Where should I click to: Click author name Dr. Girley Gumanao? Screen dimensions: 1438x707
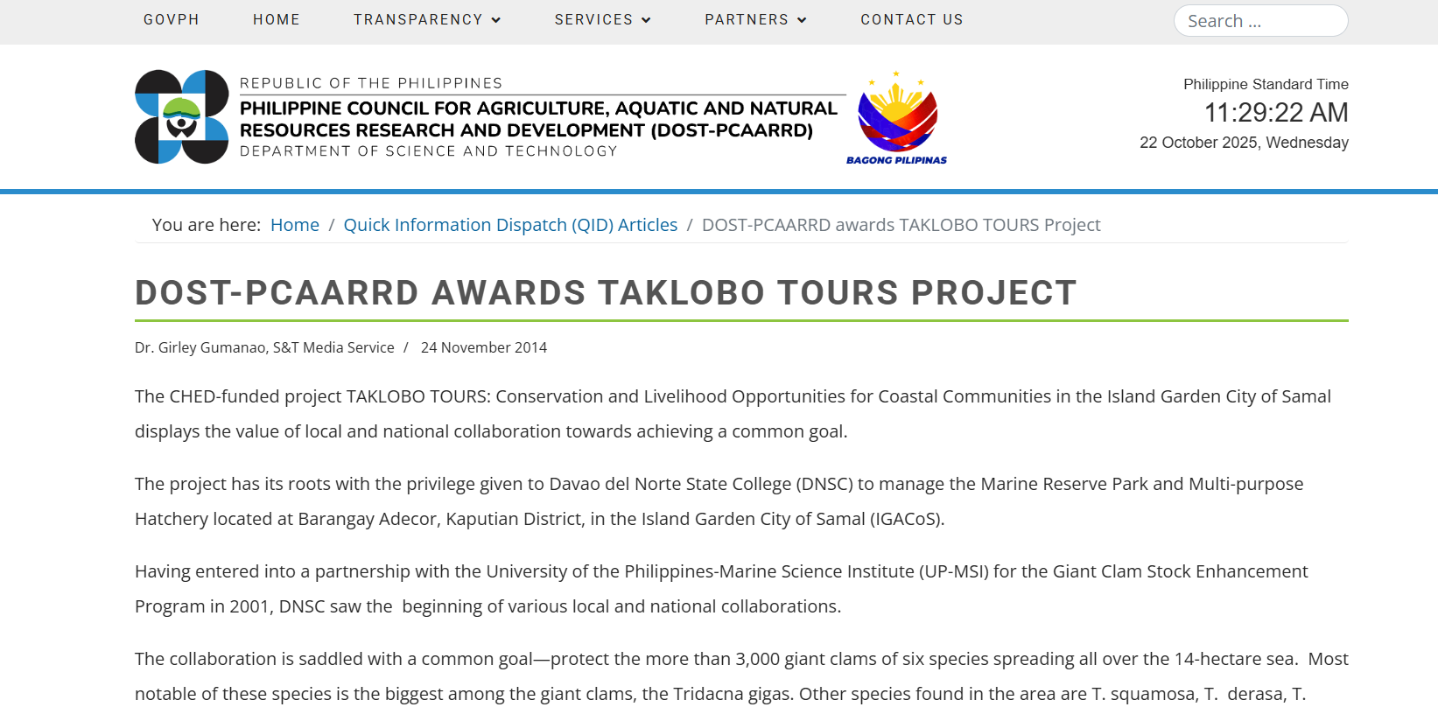[200, 347]
